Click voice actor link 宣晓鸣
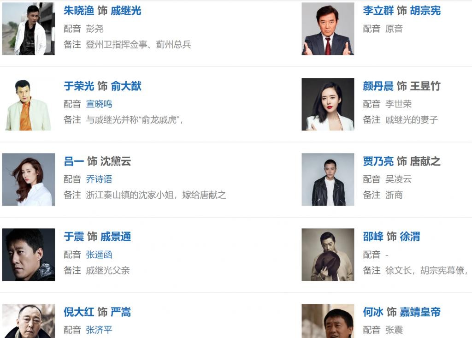The width and height of the screenshot is (472, 338). tap(99, 104)
